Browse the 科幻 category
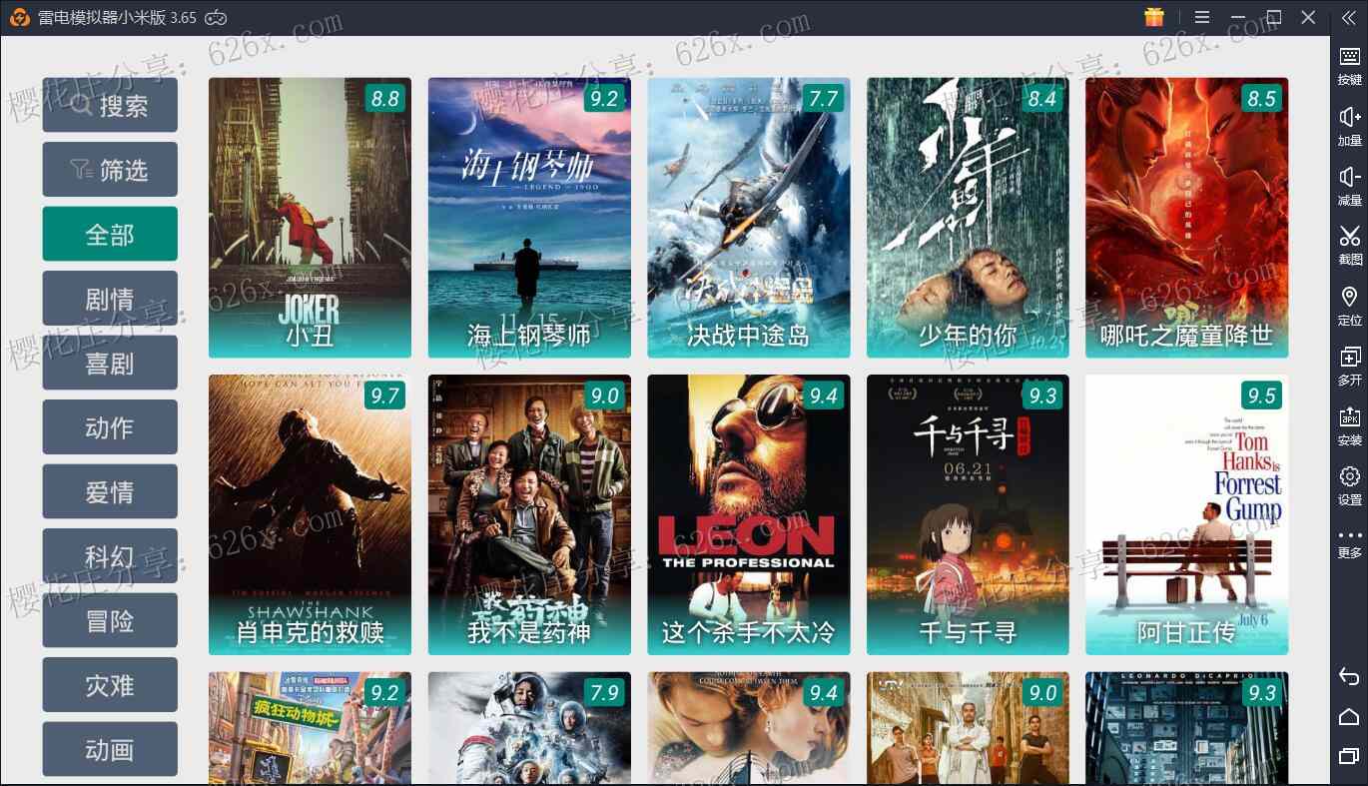Screen dimensions: 1368x786 tap(110, 555)
